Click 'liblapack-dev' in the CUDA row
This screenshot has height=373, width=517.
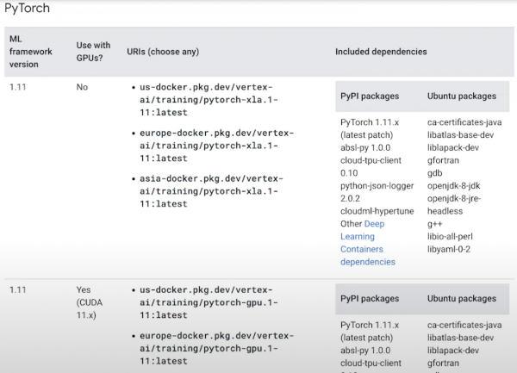point(453,351)
